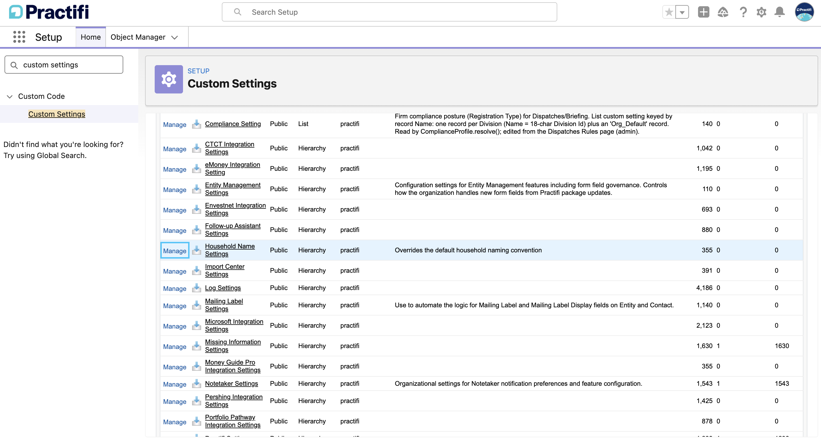Click Manage for Pershing Integration Settings

(x=175, y=401)
